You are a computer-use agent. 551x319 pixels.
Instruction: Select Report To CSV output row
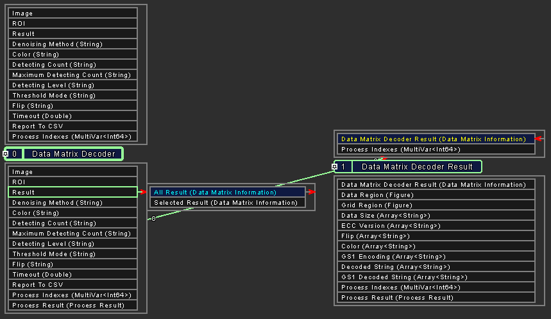(x=72, y=284)
